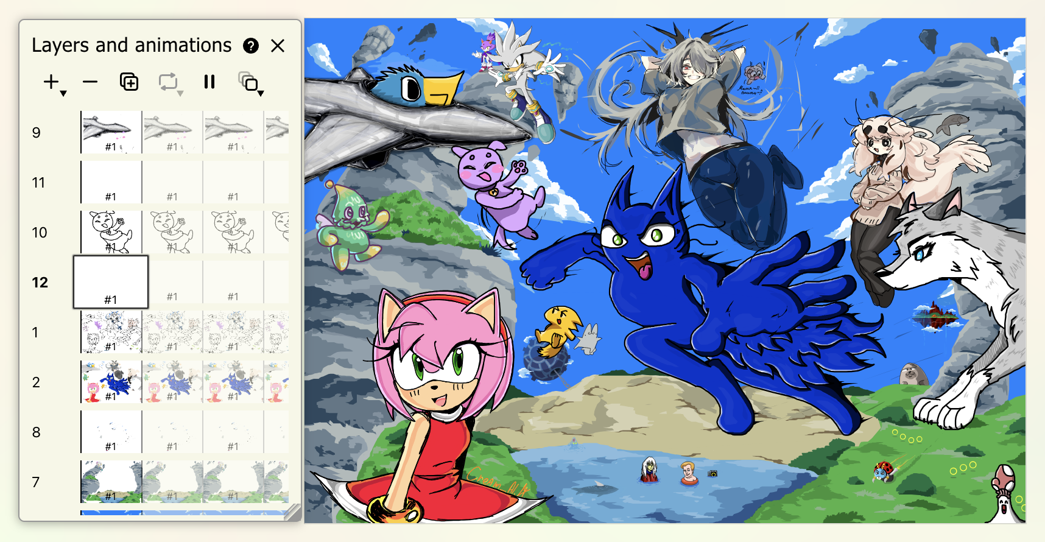The height and width of the screenshot is (542, 1045).
Task: Select the second frame of layer 11
Action: click(x=173, y=182)
